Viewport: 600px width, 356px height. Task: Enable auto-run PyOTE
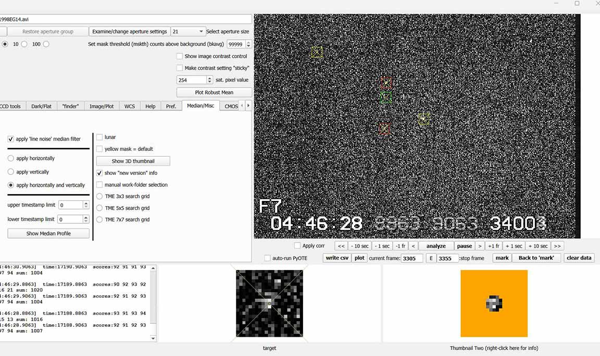(x=268, y=258)
